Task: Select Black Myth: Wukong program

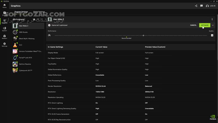Action: click(x=28, y=39)
